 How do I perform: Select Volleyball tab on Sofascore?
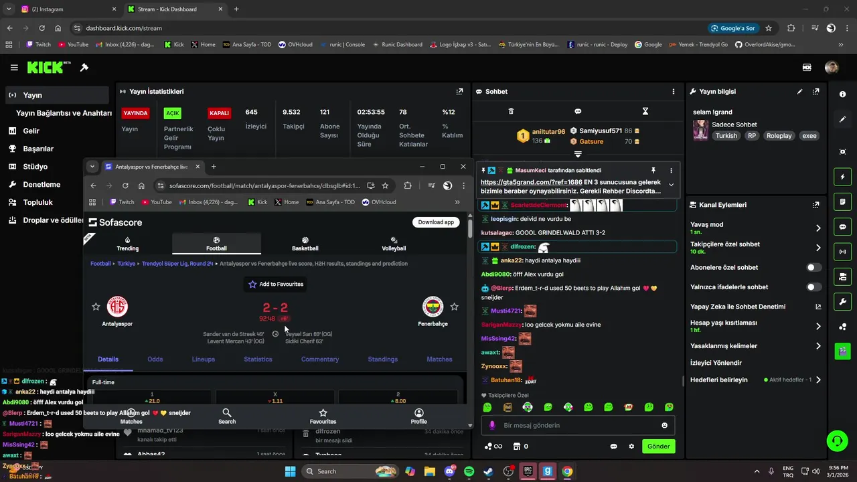click(x=394, y=244)
